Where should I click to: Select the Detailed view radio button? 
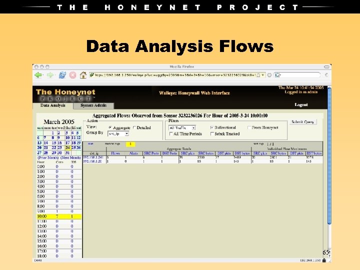click(134, 127)
